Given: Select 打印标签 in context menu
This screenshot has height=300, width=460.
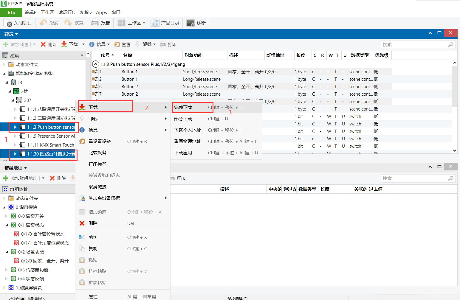Looking at the screenshot, I should tap(123, 164).
